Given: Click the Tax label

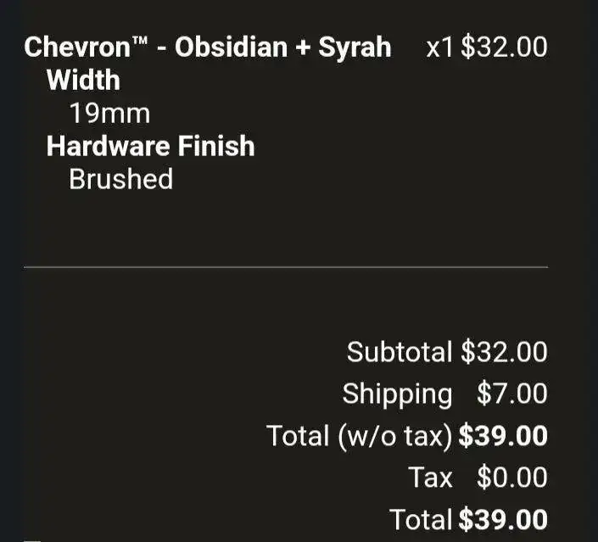Looking at the screenshot, I should click(x=430, y=478).
